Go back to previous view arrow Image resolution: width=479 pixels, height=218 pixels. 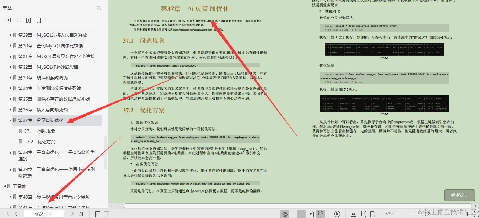(x=97, y=214)
